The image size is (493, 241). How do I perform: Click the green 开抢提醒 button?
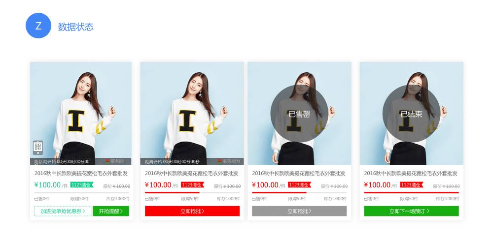[x=111, y=211]
